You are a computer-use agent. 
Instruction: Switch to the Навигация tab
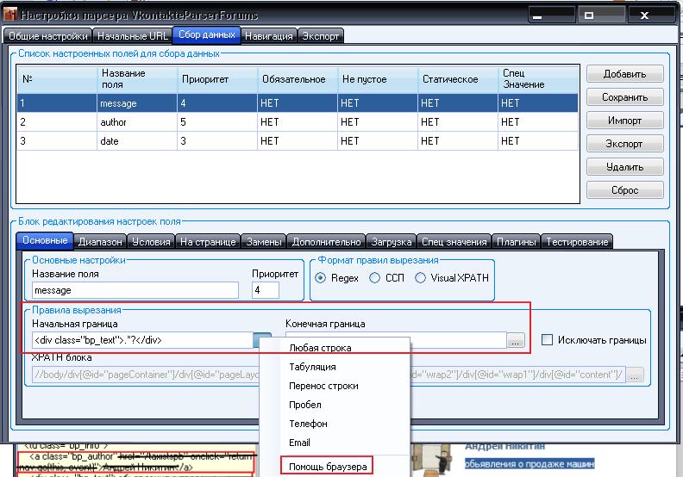tap(268, 36)
